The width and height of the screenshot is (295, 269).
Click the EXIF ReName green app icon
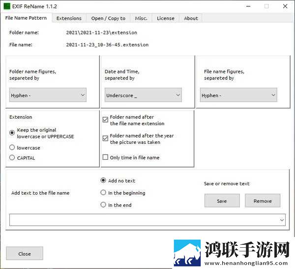[x=7, y=6]
